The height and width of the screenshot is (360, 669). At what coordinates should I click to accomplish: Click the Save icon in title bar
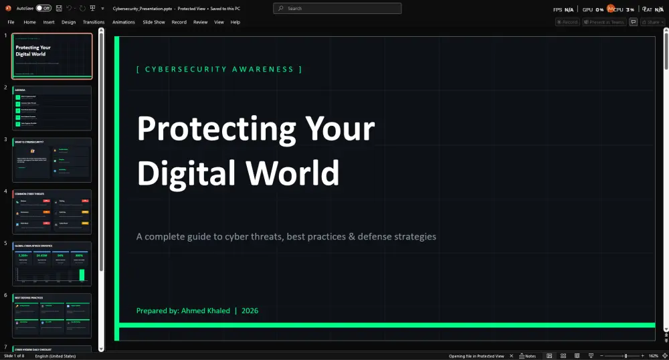point(59,8)
